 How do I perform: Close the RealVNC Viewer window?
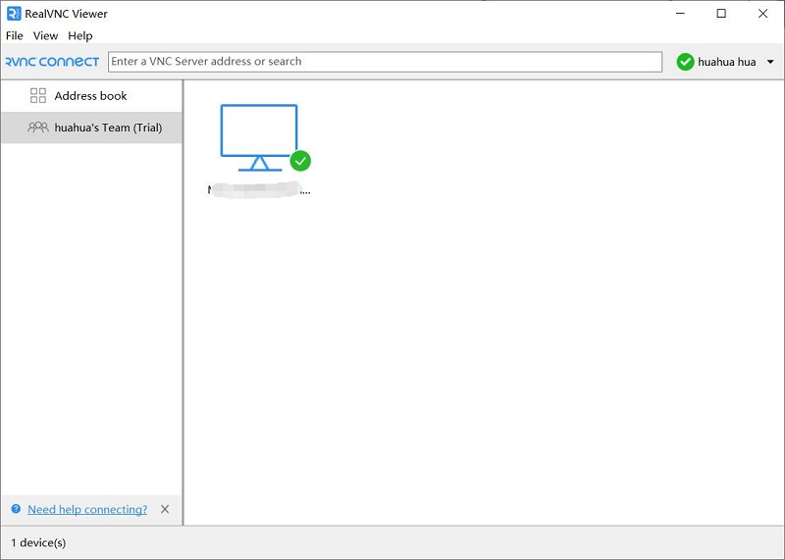click(762, 14)
